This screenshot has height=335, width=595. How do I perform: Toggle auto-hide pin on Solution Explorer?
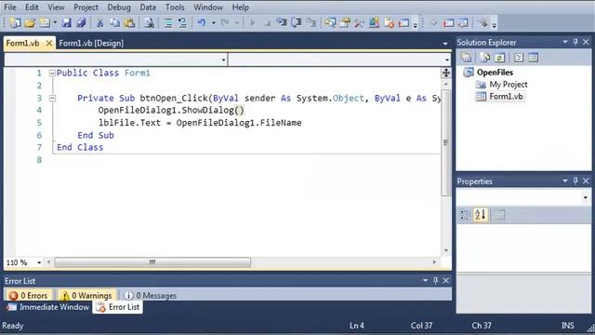[575, 42]
